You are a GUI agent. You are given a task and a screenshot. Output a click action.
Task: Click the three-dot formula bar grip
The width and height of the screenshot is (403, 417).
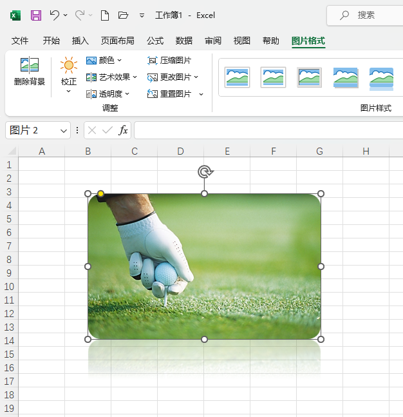pos(77,130)
